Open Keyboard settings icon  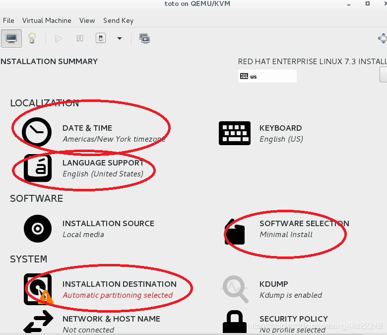(x=235, y=133)
